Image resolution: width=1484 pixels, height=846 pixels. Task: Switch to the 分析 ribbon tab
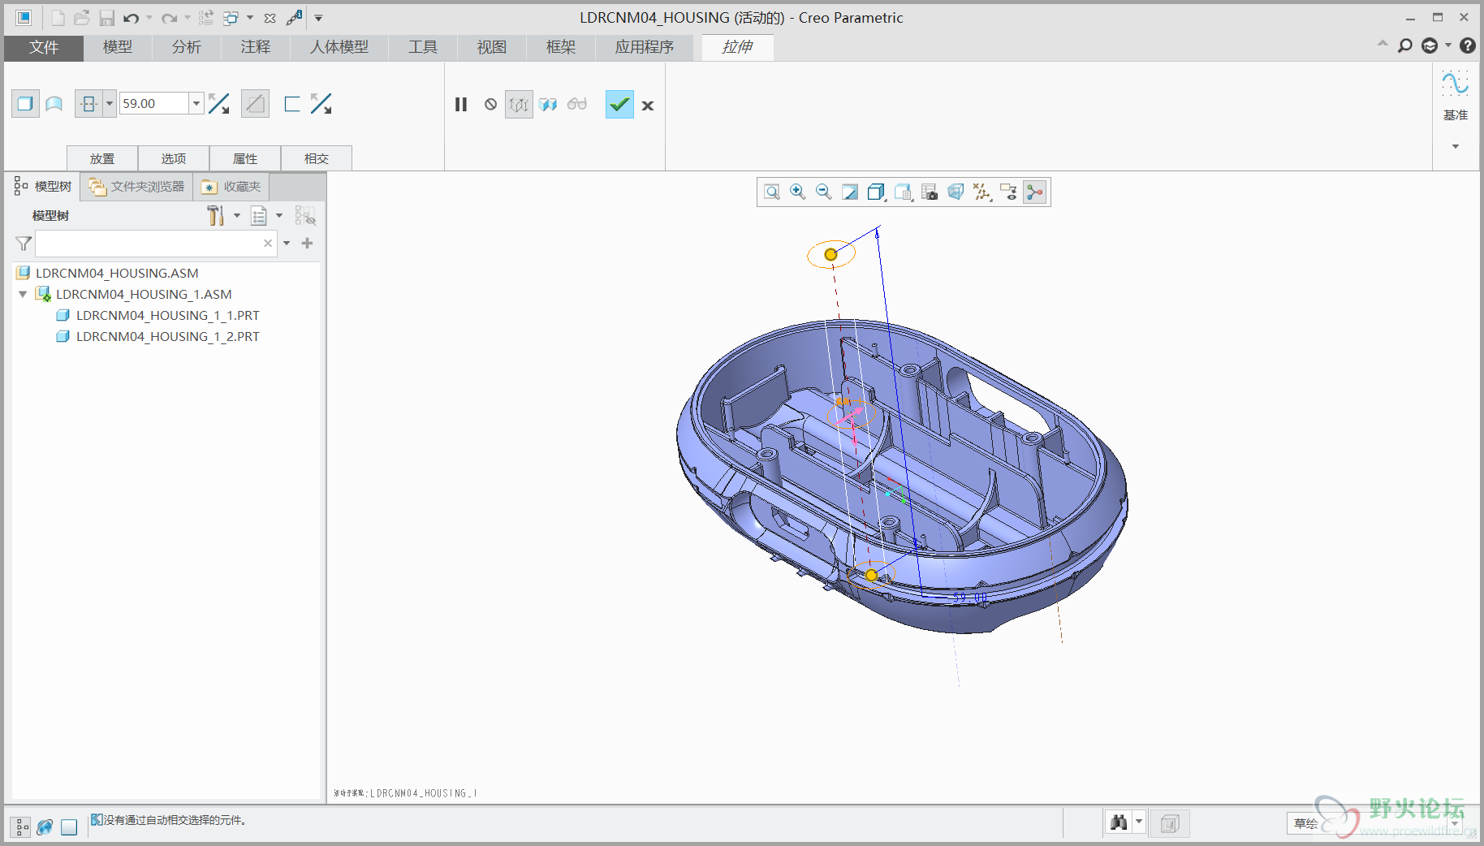click(187, 47)
